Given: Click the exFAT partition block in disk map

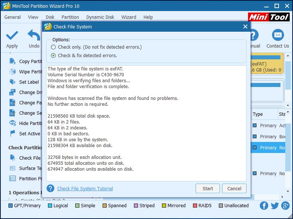Looking at the screenshot, I should coord(267,64).
